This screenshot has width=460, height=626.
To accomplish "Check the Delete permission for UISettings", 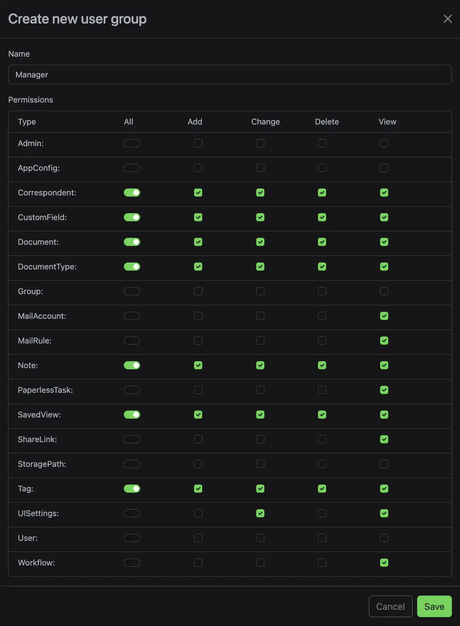I will click(322, 513).
